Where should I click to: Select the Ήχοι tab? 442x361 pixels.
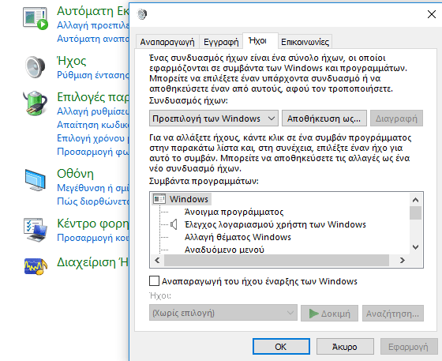(260, 41)
